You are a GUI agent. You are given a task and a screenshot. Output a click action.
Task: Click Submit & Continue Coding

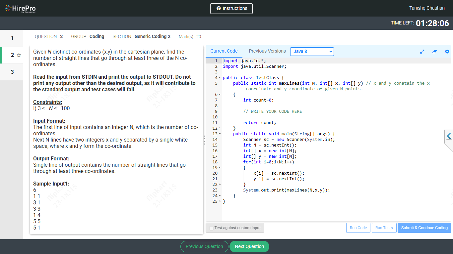[x=424, y=228]
